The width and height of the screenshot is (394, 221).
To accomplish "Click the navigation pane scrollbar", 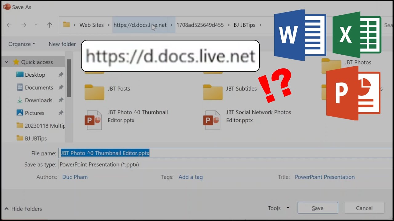I will coord(69,78).
